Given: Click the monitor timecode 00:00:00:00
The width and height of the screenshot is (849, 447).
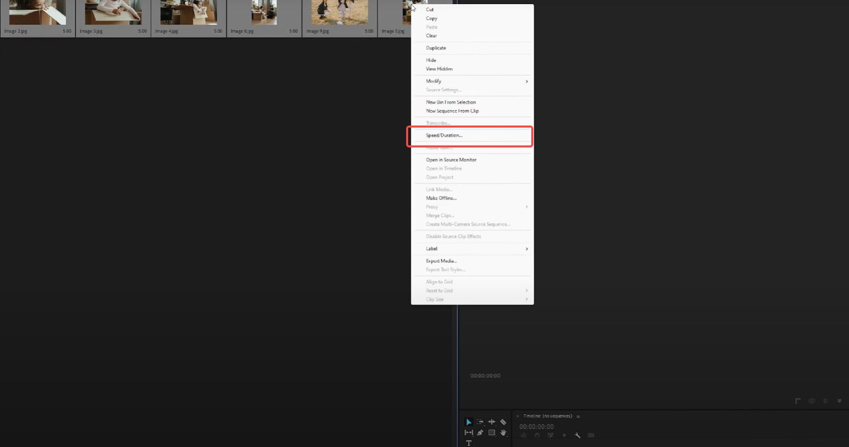Looking at the screenshot, I should tap(485, 376).
